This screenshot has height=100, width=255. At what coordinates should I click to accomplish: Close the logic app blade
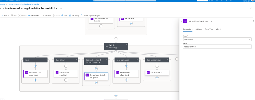coord(251,8)
